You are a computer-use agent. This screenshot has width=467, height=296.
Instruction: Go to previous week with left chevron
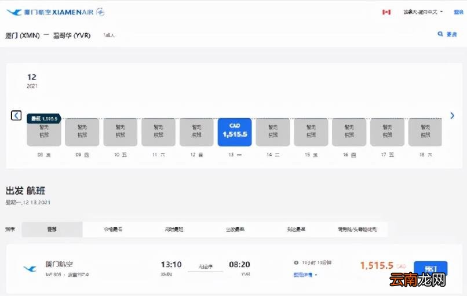click(x=16, y=115)
